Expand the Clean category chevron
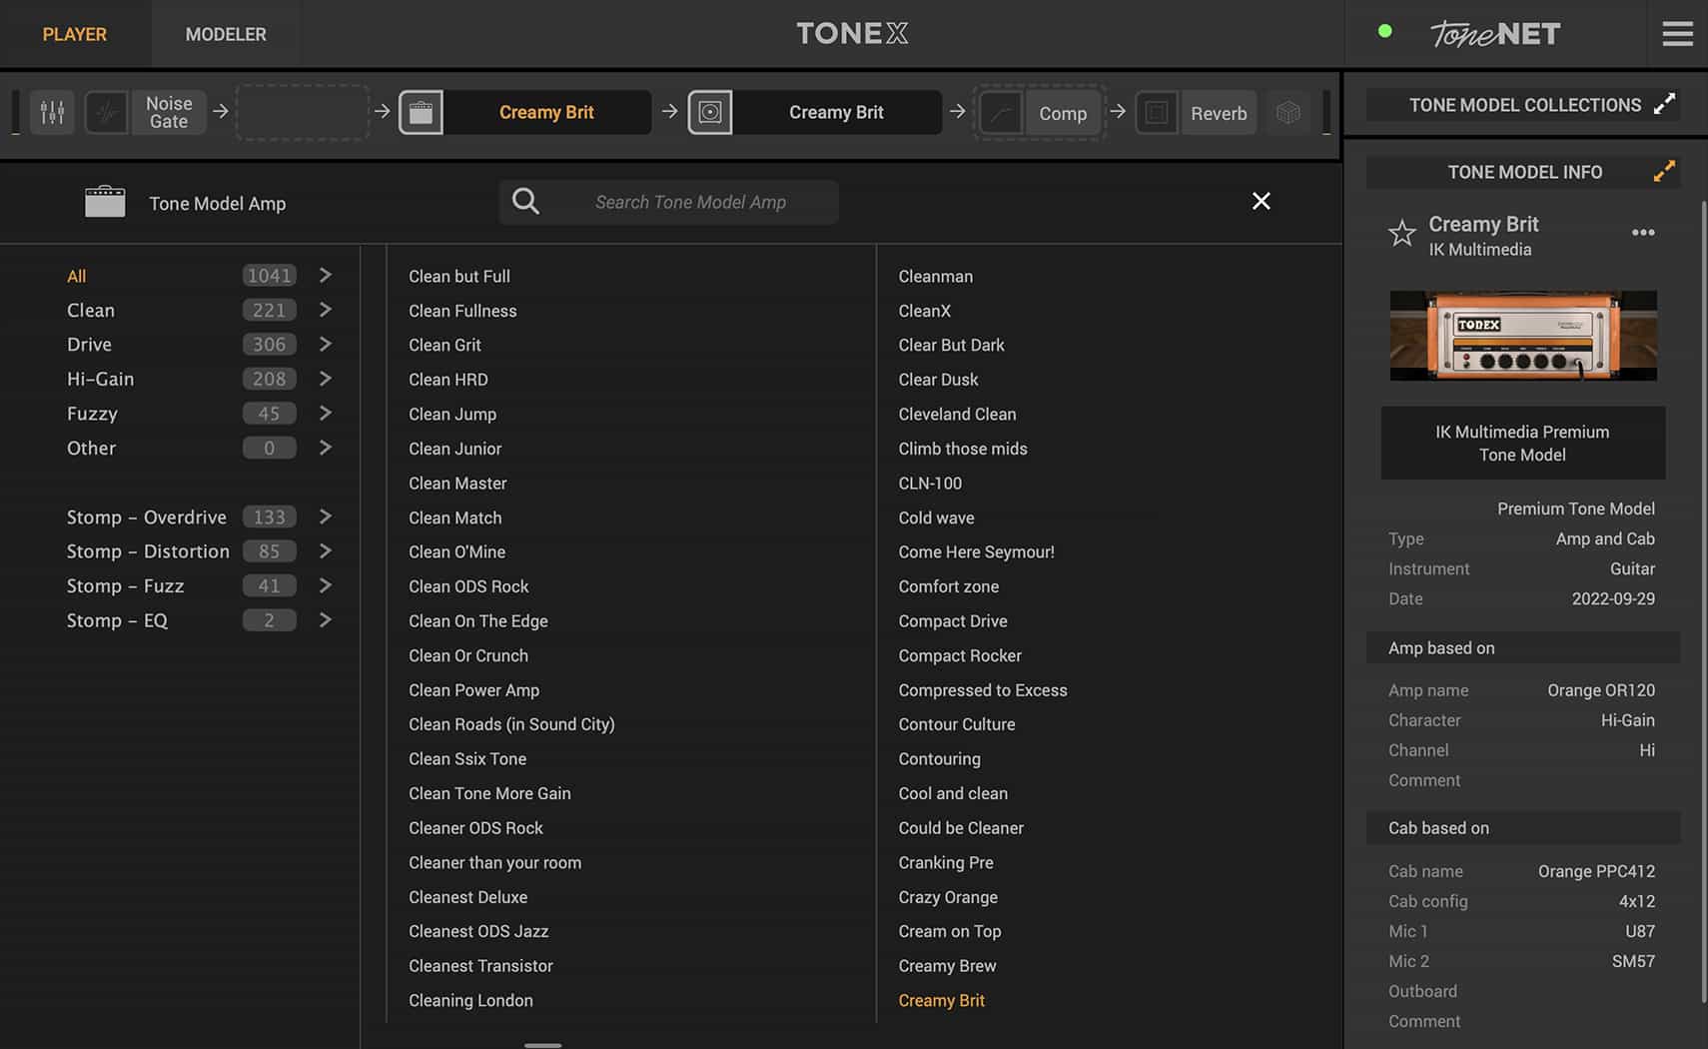The width and height of the screenshot is (1708, 1049). point(325,310)
